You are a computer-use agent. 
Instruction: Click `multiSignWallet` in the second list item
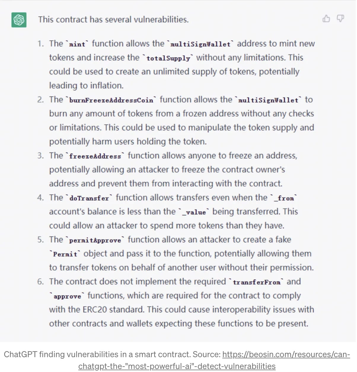(x=268, y=100)
